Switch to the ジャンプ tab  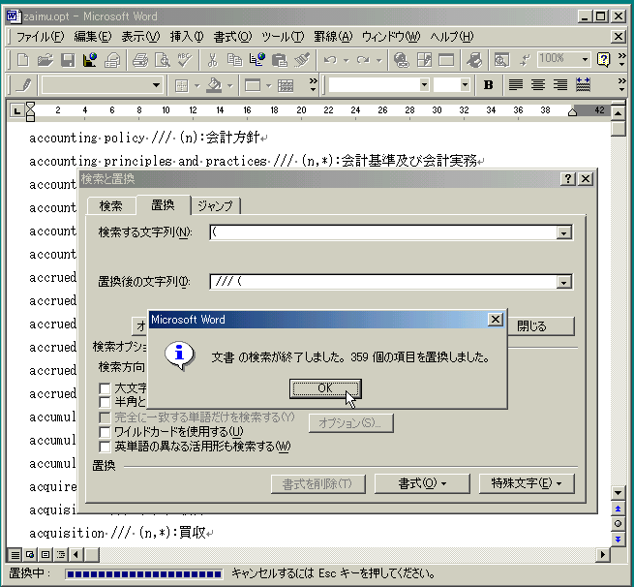pyautogui.click(x=215, y=206)
